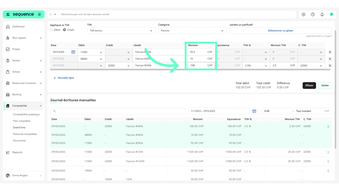Open Exercices comptables
Viewport: 339px width, 191px height.
25,134
